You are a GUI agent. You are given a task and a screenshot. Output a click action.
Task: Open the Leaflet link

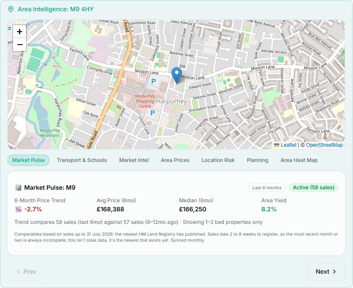(x=288, y=145)
